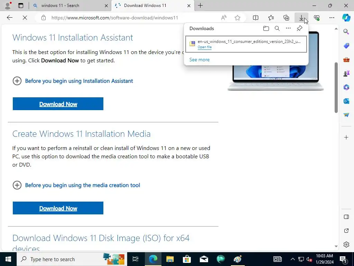Download Now for Installation Assistant

[58, 104]
